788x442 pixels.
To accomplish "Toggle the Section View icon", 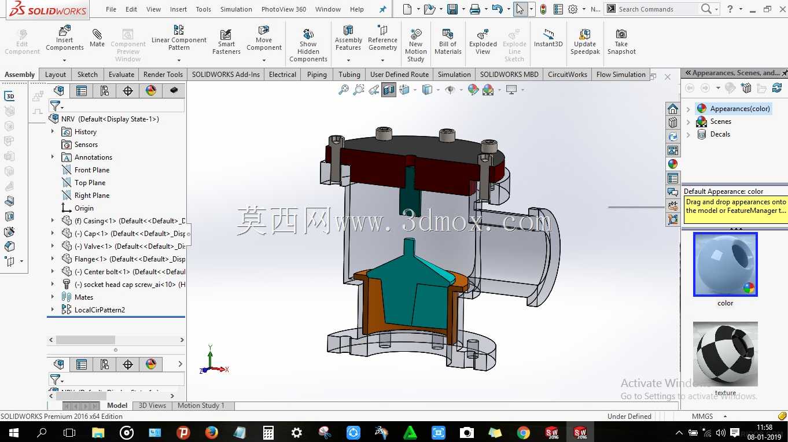I will coord(389,90).
